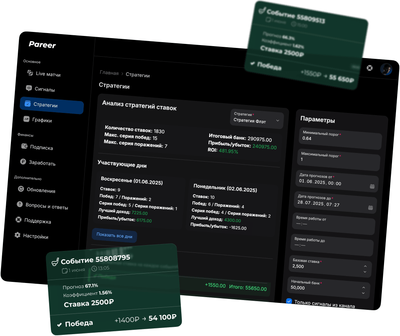This screenshot has width=400, height=336.
Task: Click the Поддержка lifebuoy icon in sidebar
Action: pos(19,219)
